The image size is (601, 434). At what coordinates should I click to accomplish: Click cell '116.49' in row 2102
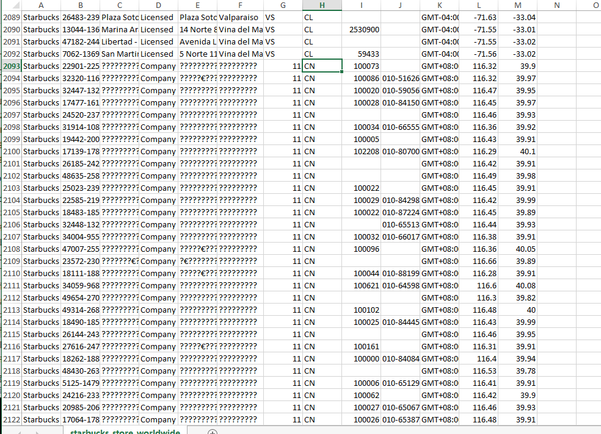coord(478,176)
